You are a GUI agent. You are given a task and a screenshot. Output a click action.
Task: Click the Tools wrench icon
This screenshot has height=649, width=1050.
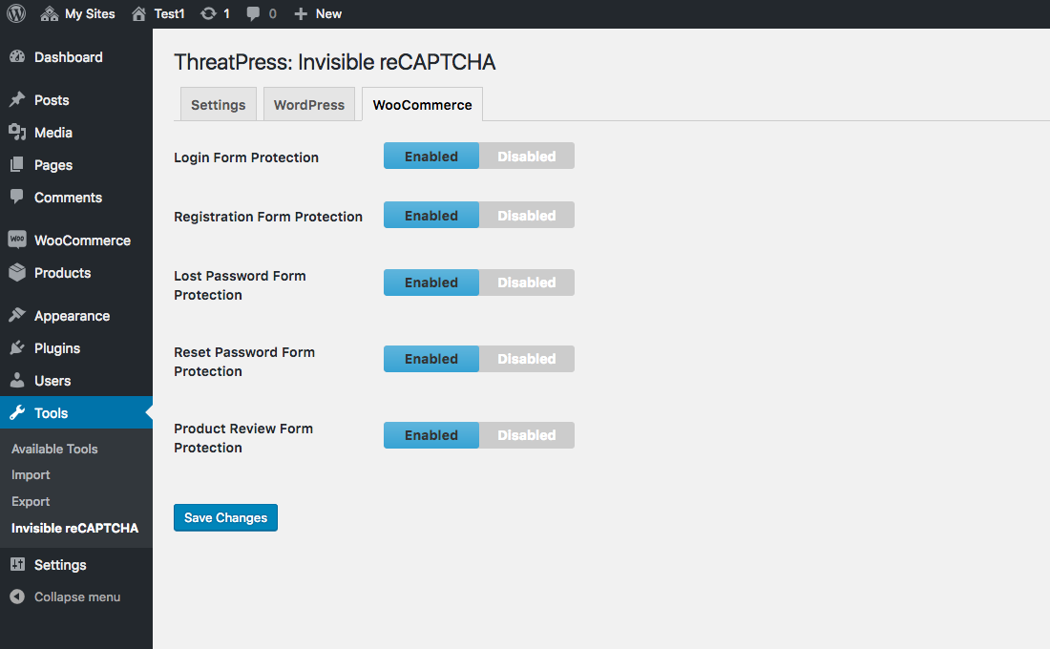tap(17, 412)
